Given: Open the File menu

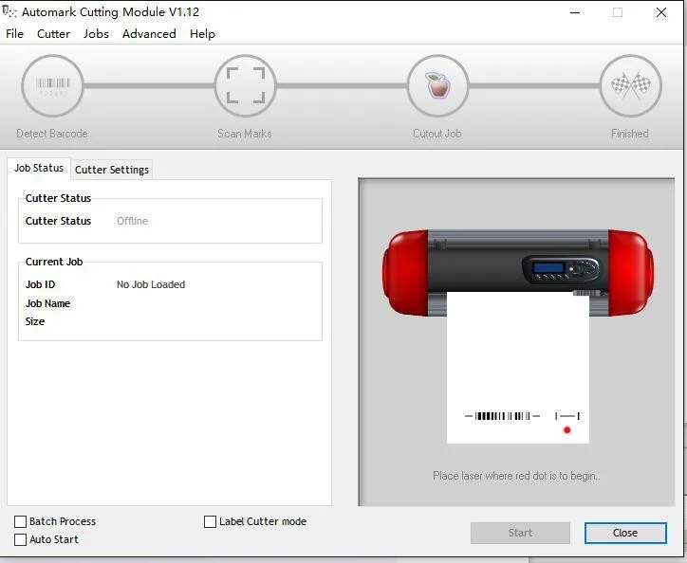Looking at the screenshot, I should 14,34.
